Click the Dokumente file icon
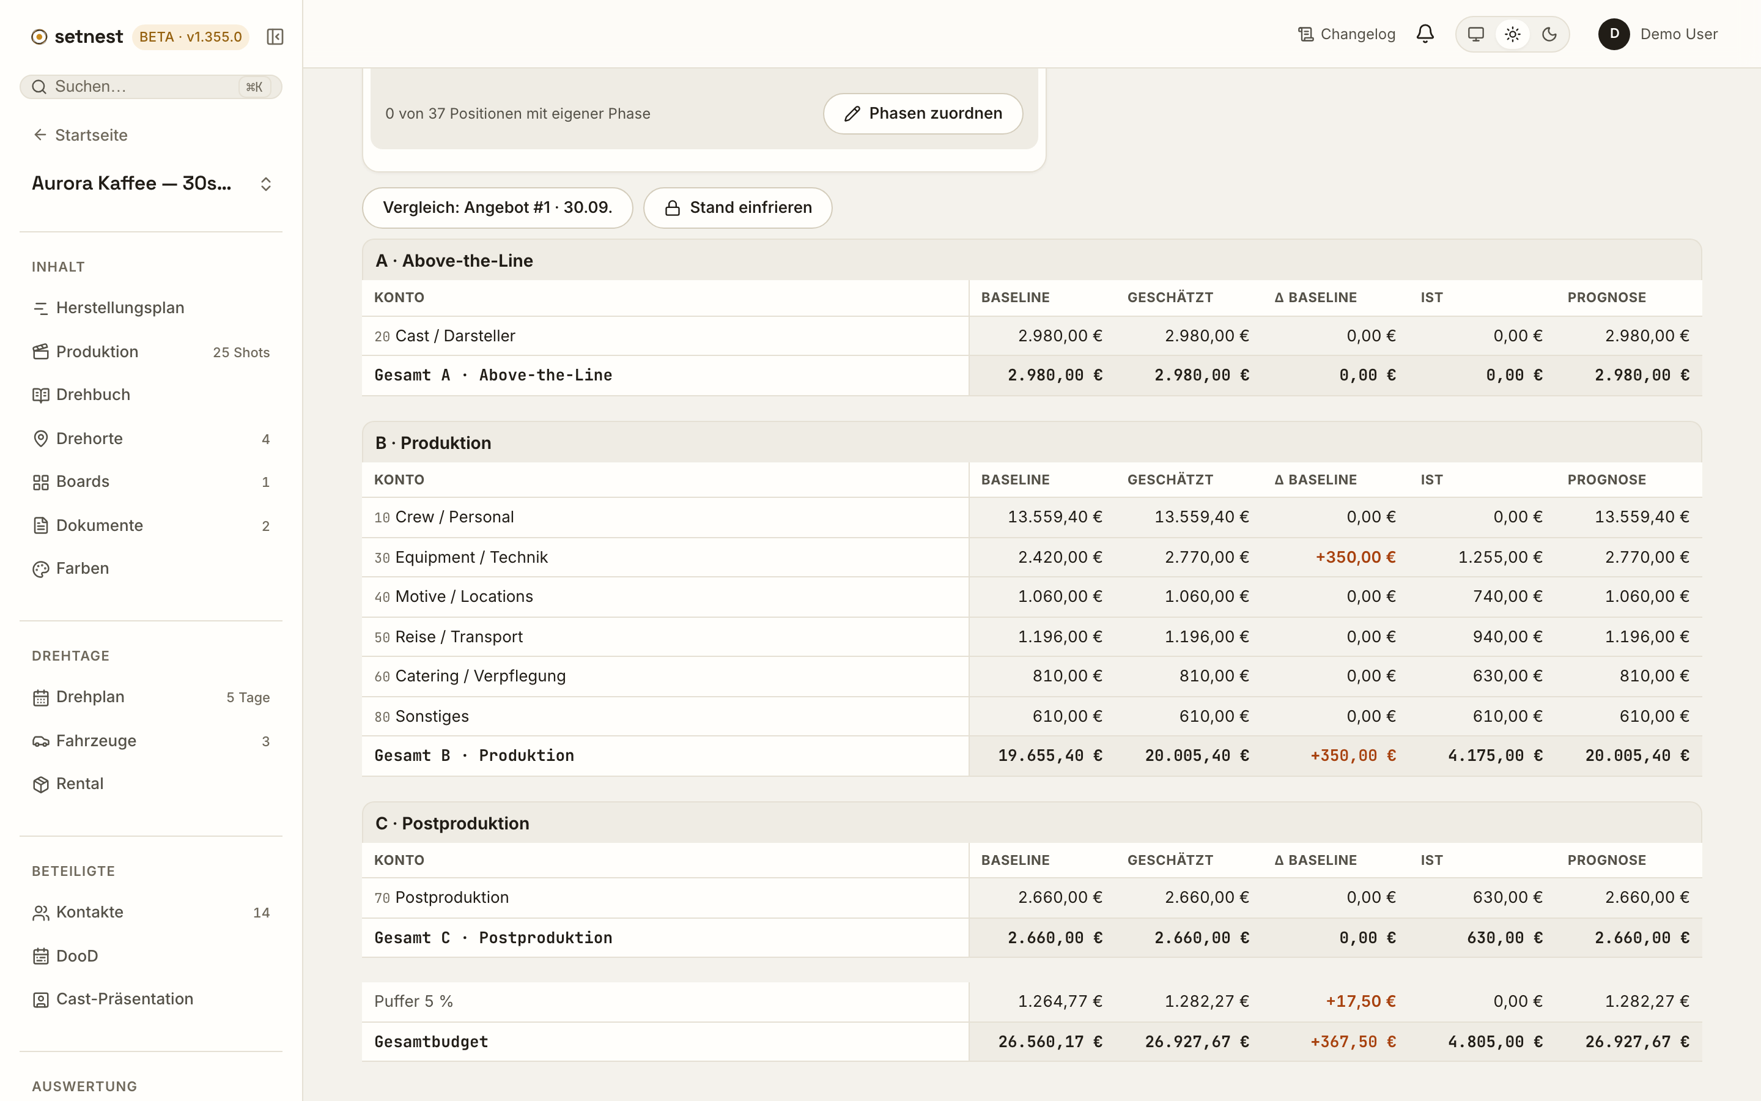The width and height of the screenshot is (1761, 1101). click(41, 526)
